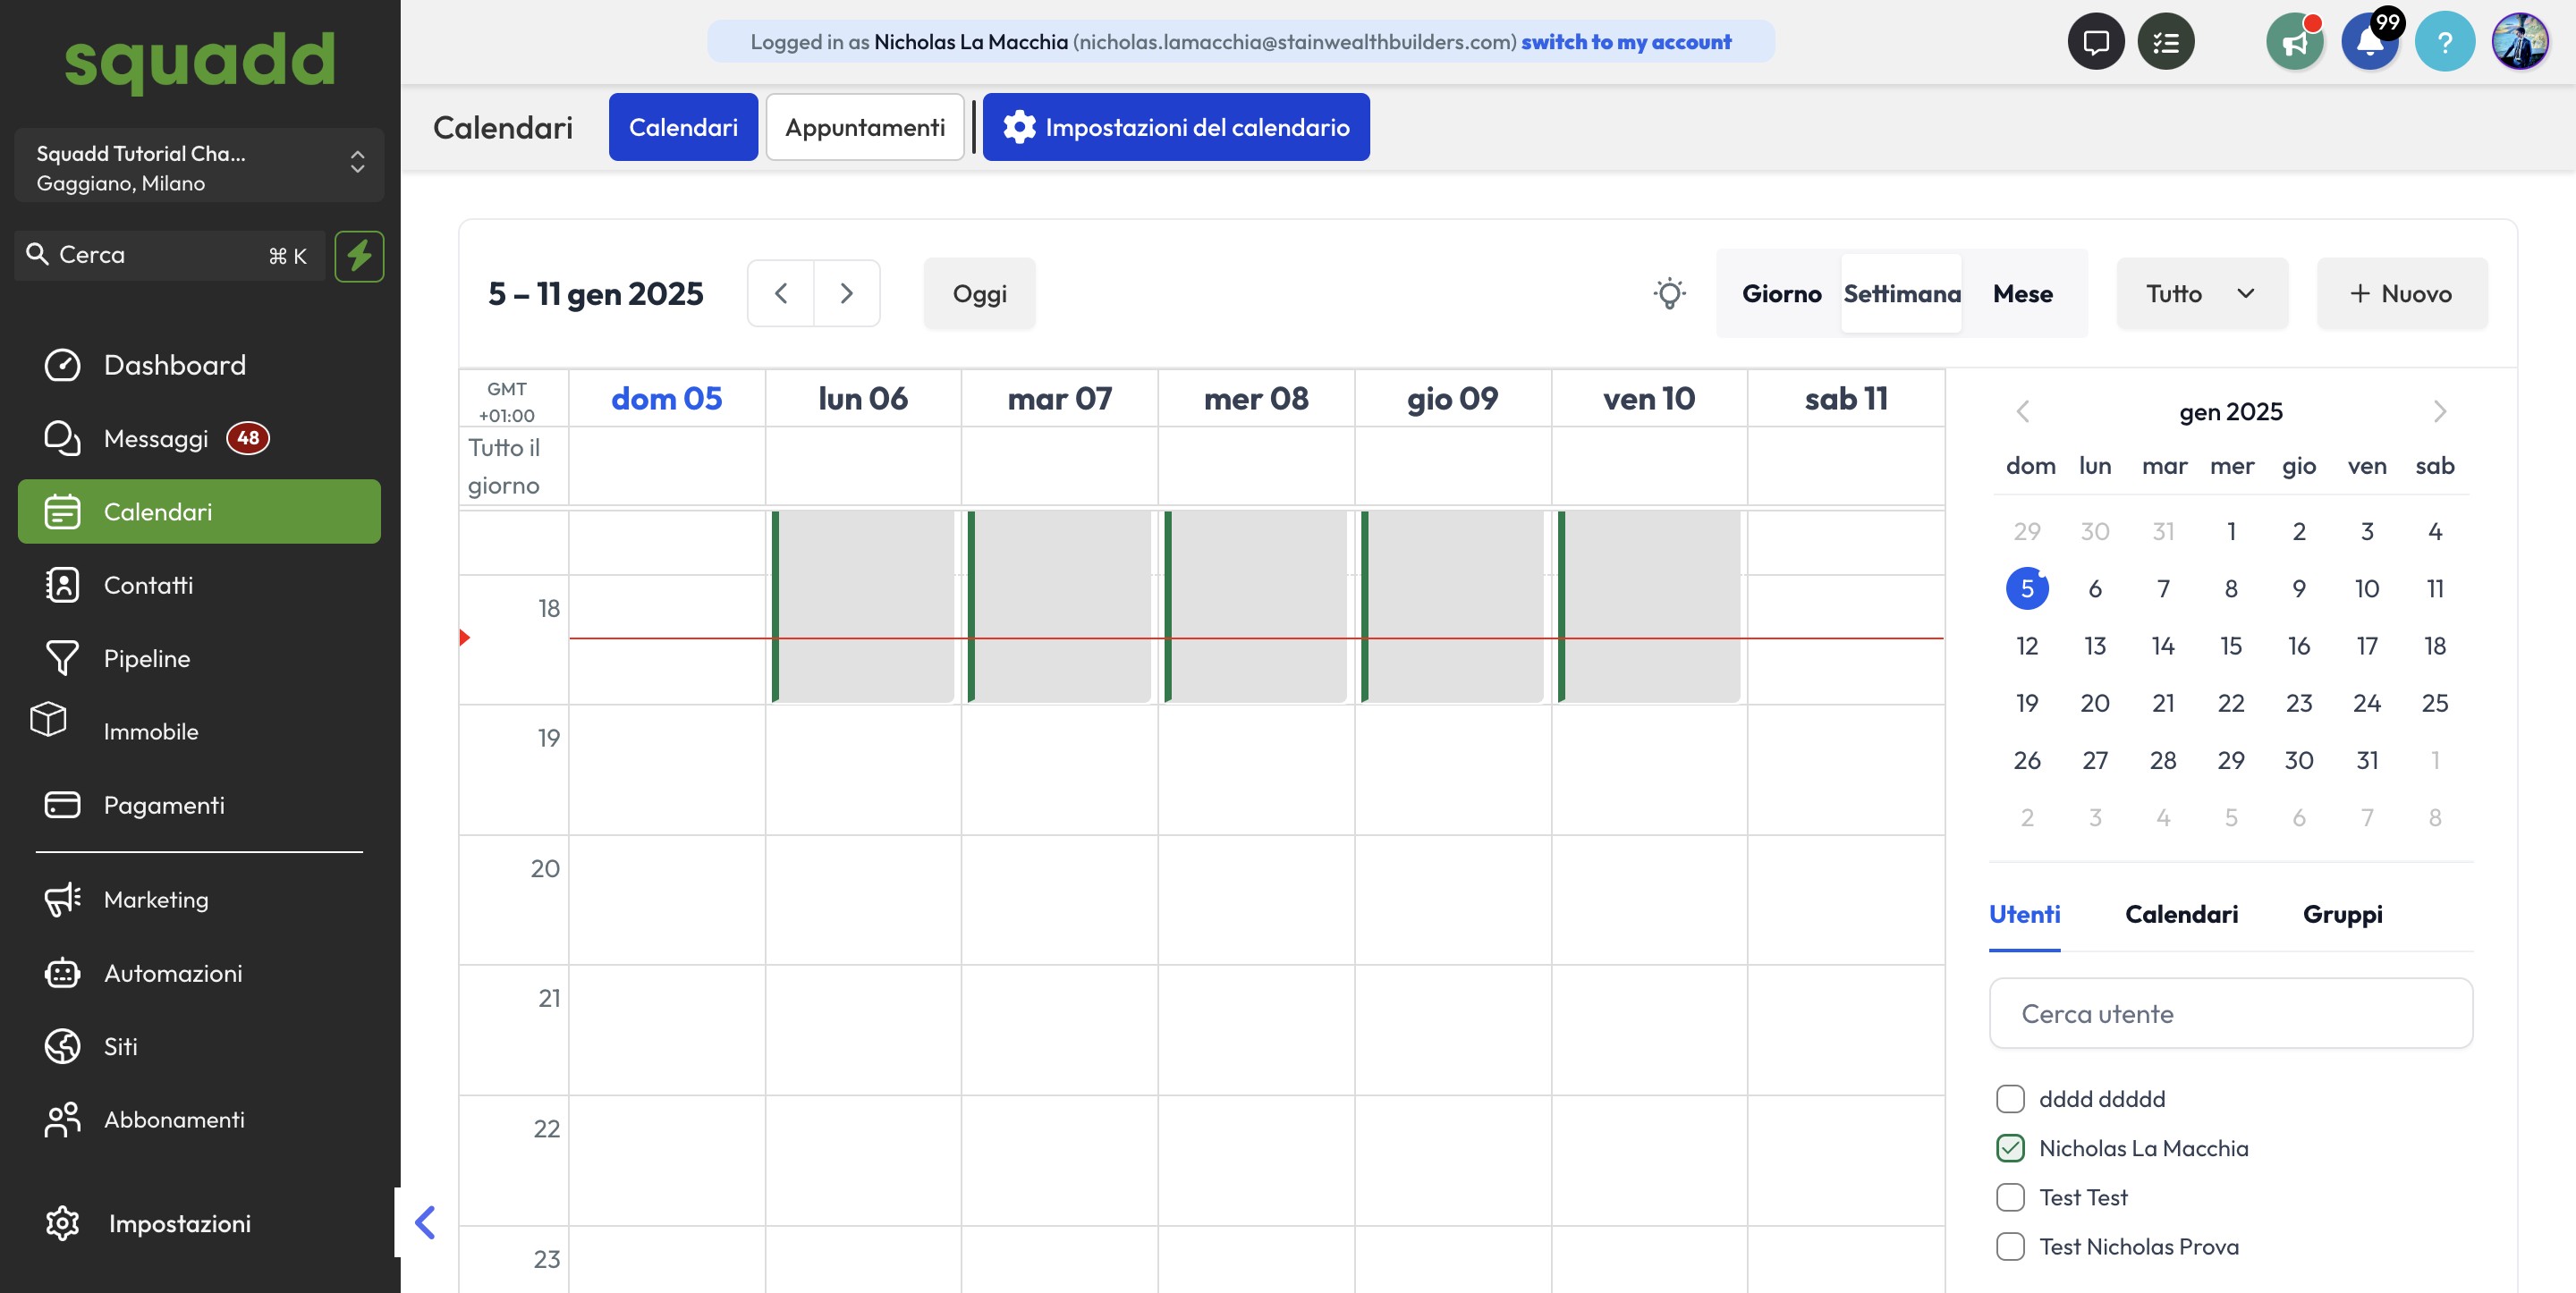This screenshot has height=1293, width=2576.
Task: Click the help question mark icon
Action: click(x=2444, y=42)
